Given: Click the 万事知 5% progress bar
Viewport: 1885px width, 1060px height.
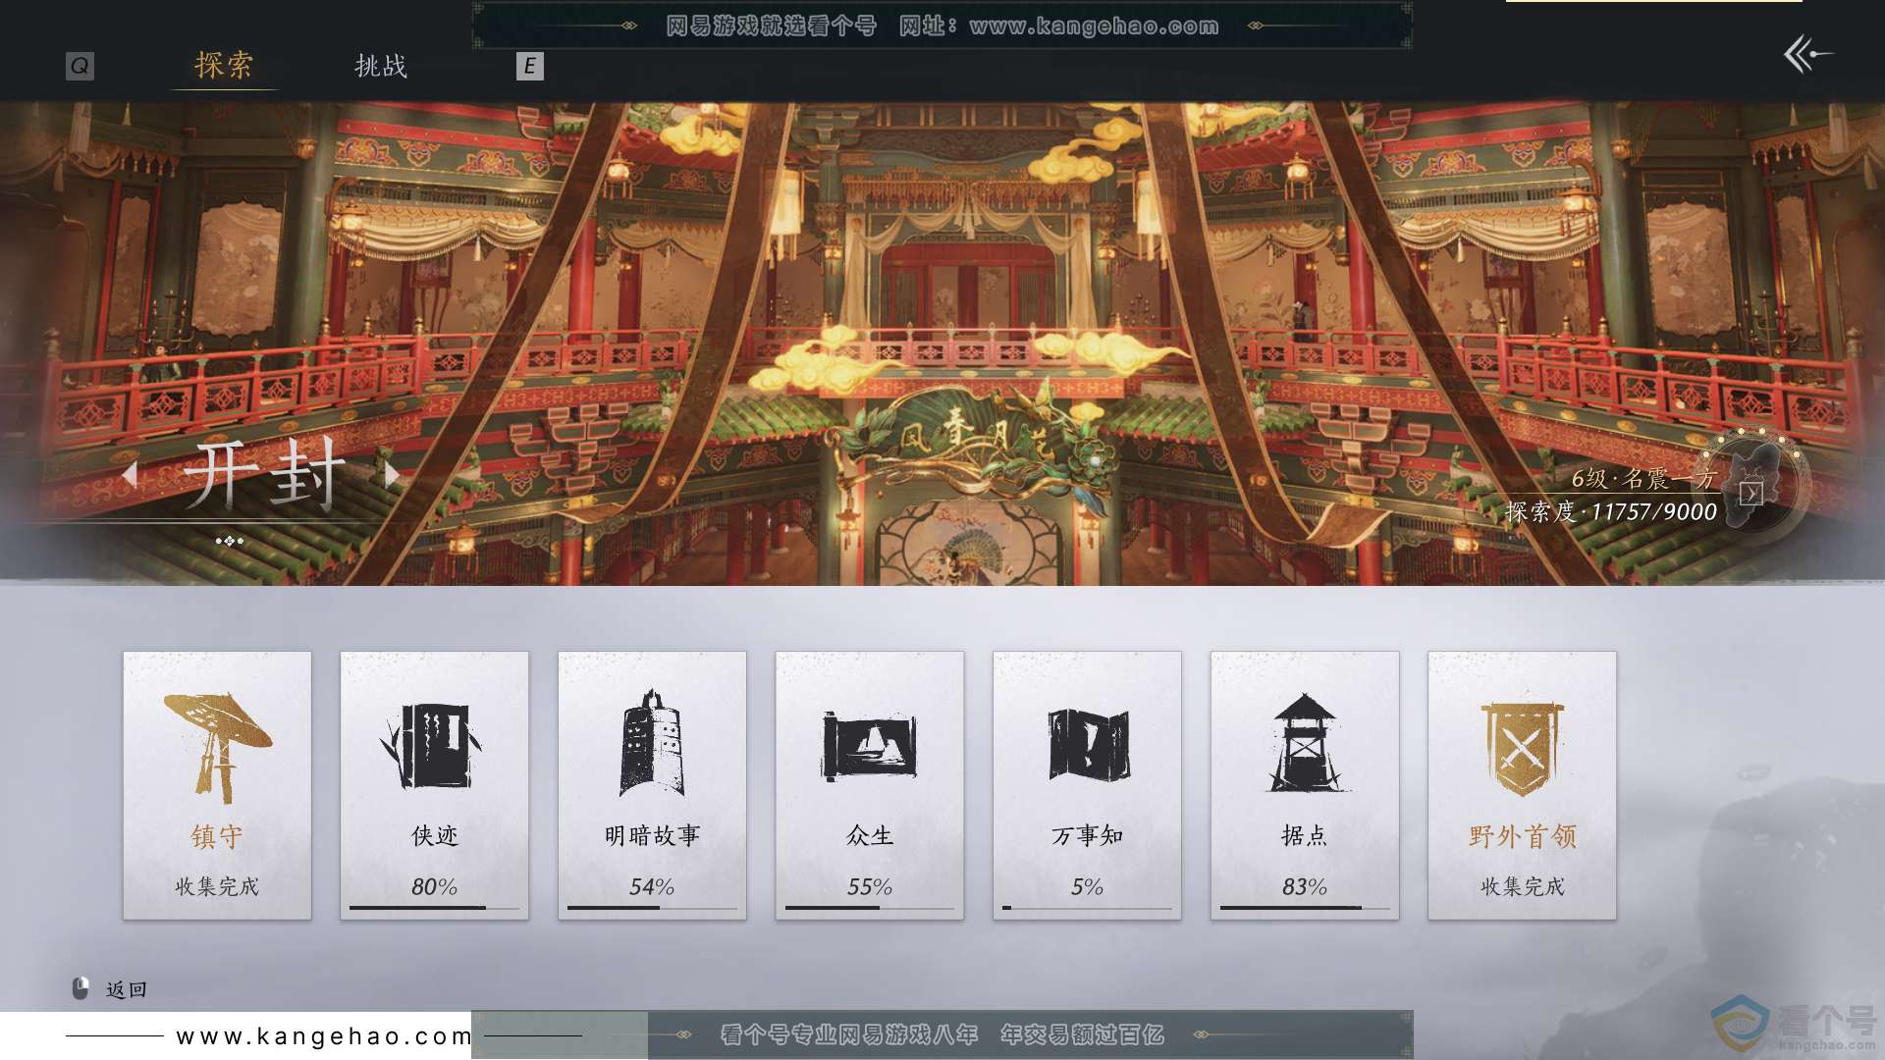Looking at the screenshot, I should (x=1087, y=908).
